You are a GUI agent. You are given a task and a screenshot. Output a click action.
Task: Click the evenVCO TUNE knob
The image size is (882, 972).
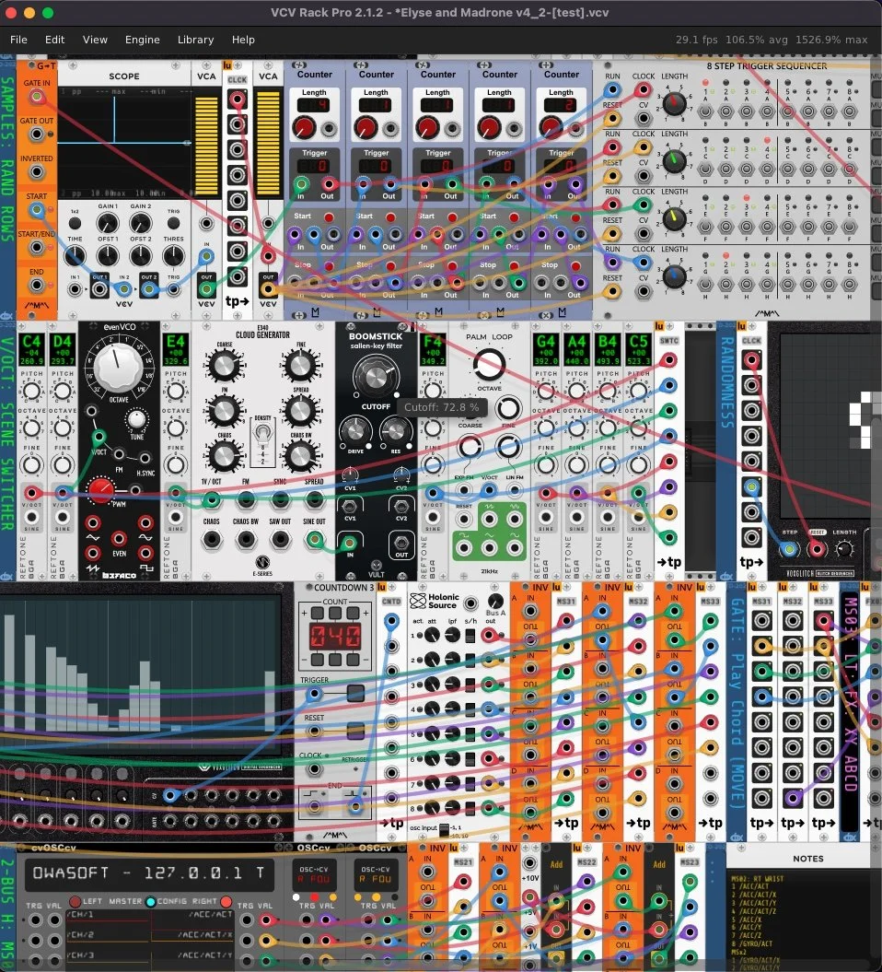[135, 420]
